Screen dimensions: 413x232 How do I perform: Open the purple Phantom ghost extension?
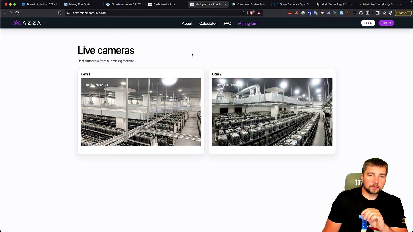pos(329,13)
